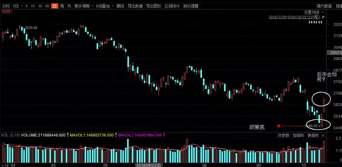342x167 pixels.
Task: Click the arrow icon after MAVOL1 value
Action: pyautogui.click(x=116, y=135)
